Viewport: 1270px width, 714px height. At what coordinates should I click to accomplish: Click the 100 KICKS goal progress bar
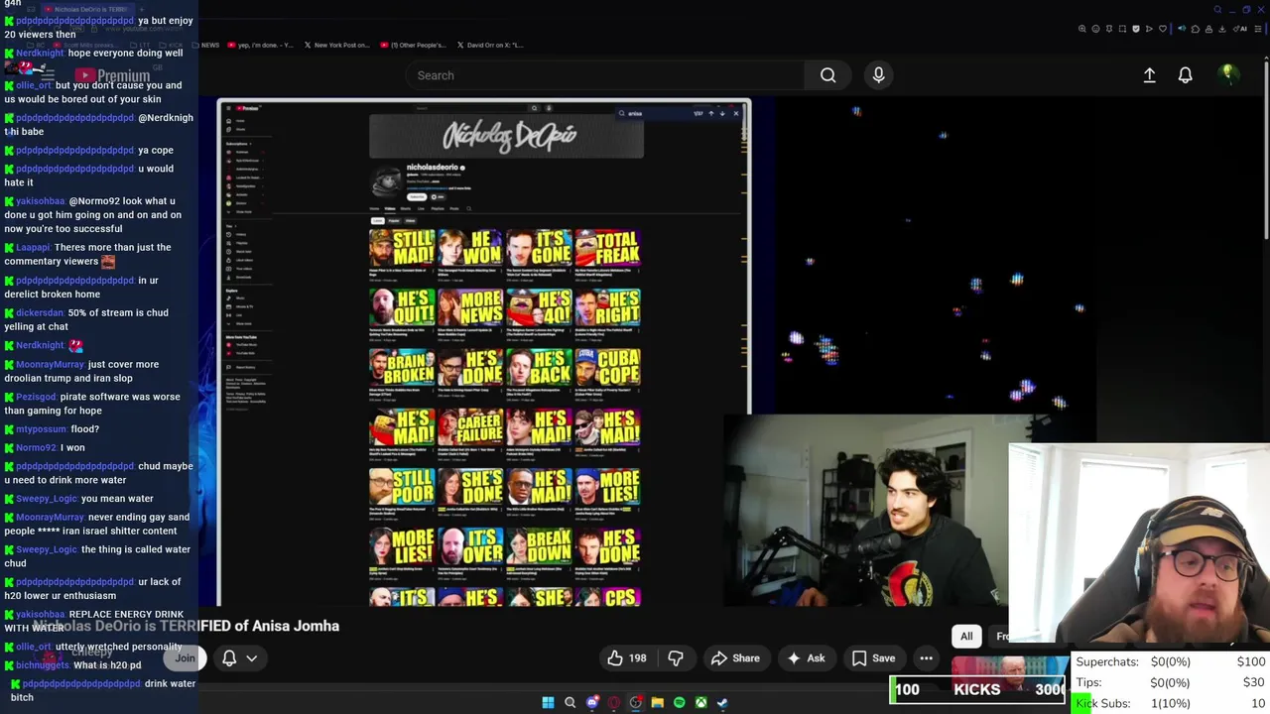pos(978,689)
